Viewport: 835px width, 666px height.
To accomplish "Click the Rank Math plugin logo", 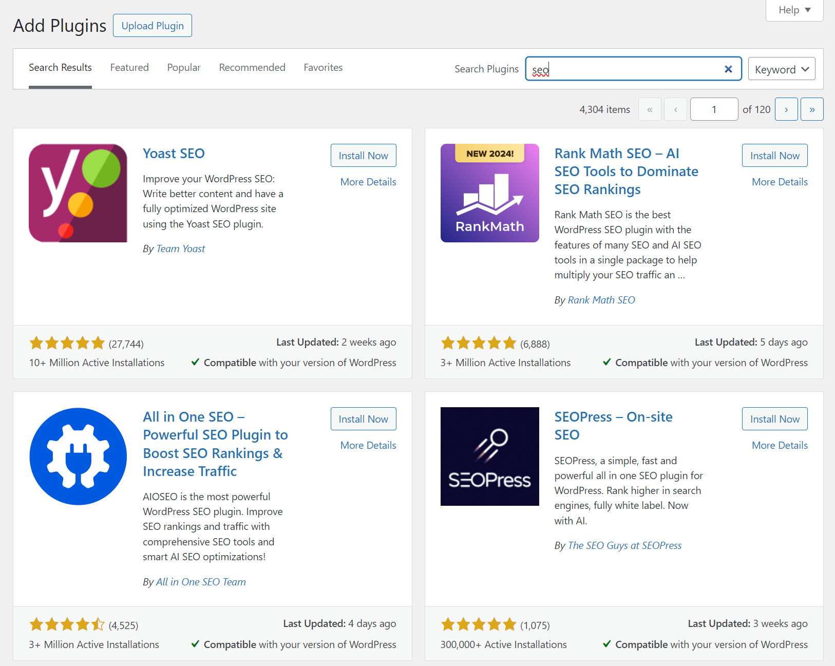I will (x=490, y=193).
